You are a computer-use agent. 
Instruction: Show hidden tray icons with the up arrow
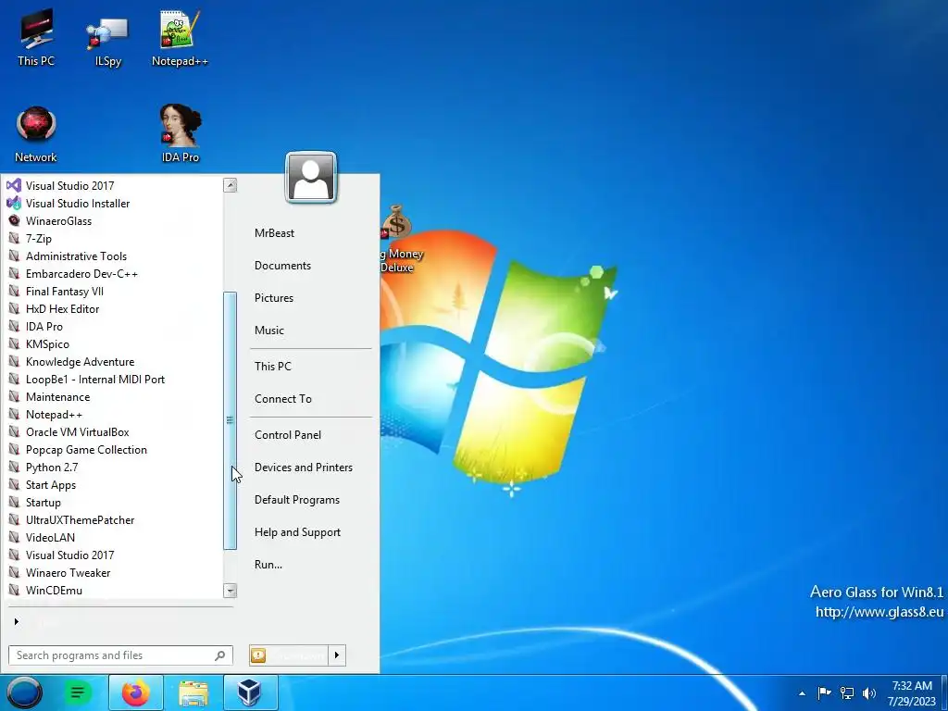(802, 692)
